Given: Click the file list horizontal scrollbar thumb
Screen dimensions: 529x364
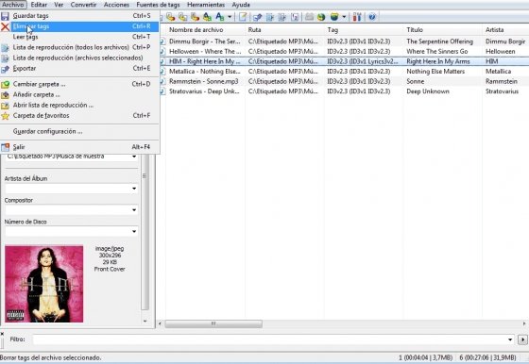Looking at the screenshot, I should coord(213,323).
